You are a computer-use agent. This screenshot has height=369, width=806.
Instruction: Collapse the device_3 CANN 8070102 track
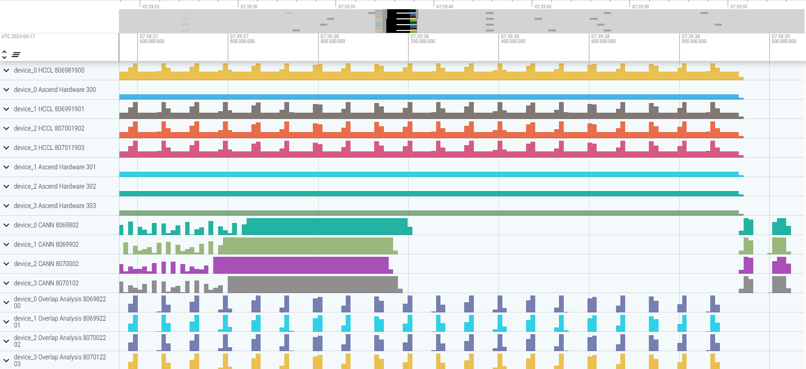6,283
